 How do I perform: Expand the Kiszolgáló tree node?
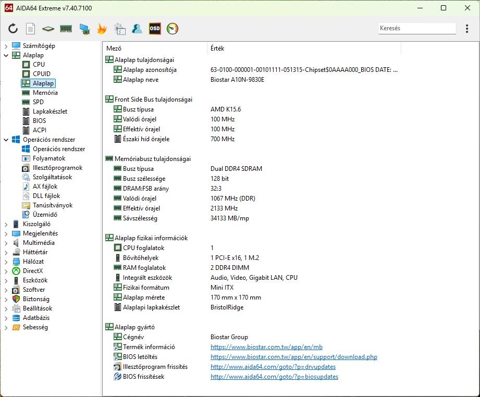(6, 225)
